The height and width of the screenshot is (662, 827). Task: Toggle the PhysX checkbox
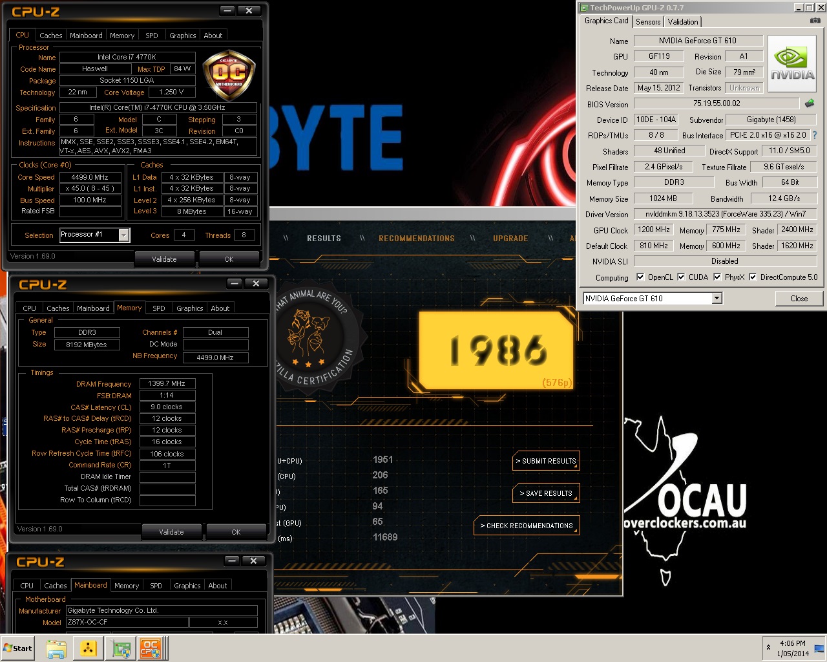tap(717, 277)
